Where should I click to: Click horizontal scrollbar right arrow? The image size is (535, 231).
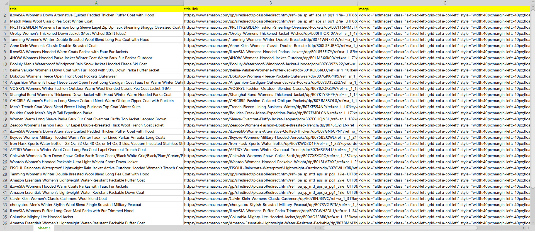(524, 228)
